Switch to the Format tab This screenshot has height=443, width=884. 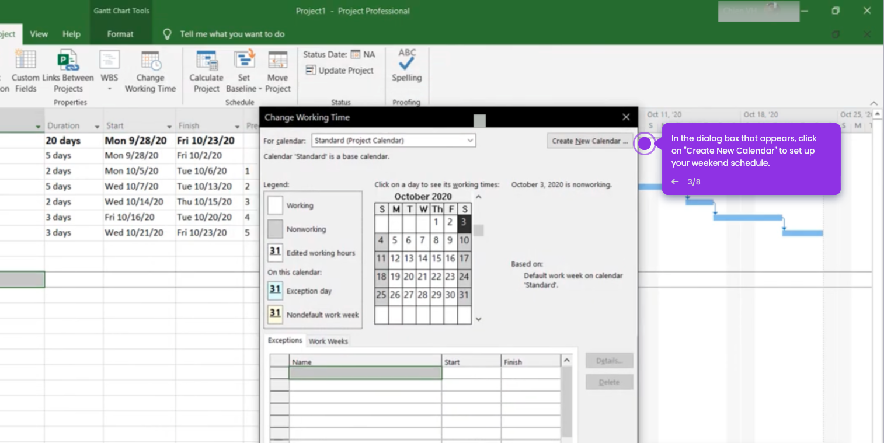point(120,34)
